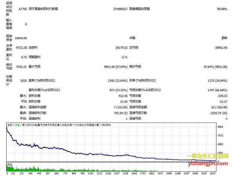Click the 卖单 value 1345 (32.64%)

118,81
